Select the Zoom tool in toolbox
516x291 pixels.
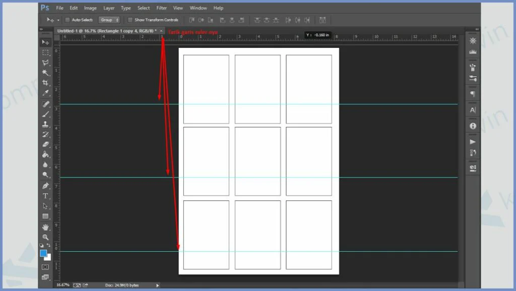[45, 237]
